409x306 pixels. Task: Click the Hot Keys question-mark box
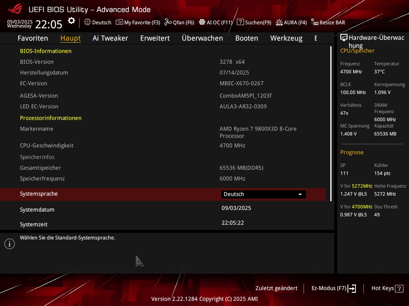tap(399, 288)
